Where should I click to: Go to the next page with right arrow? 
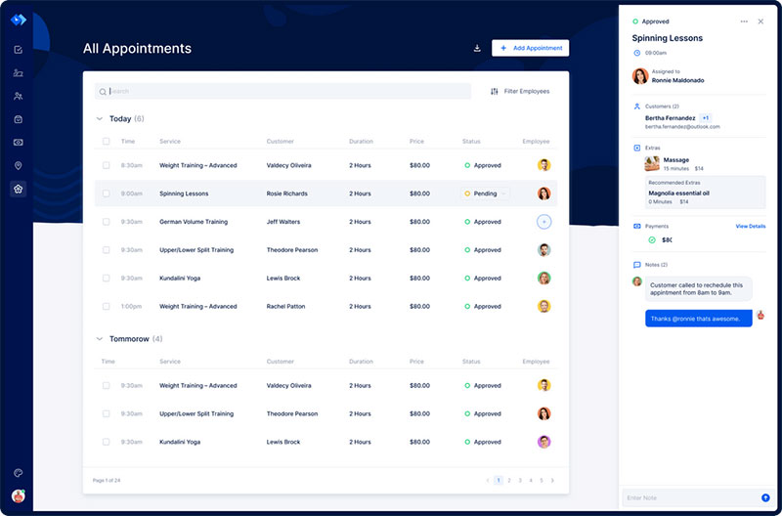(552, 481)
